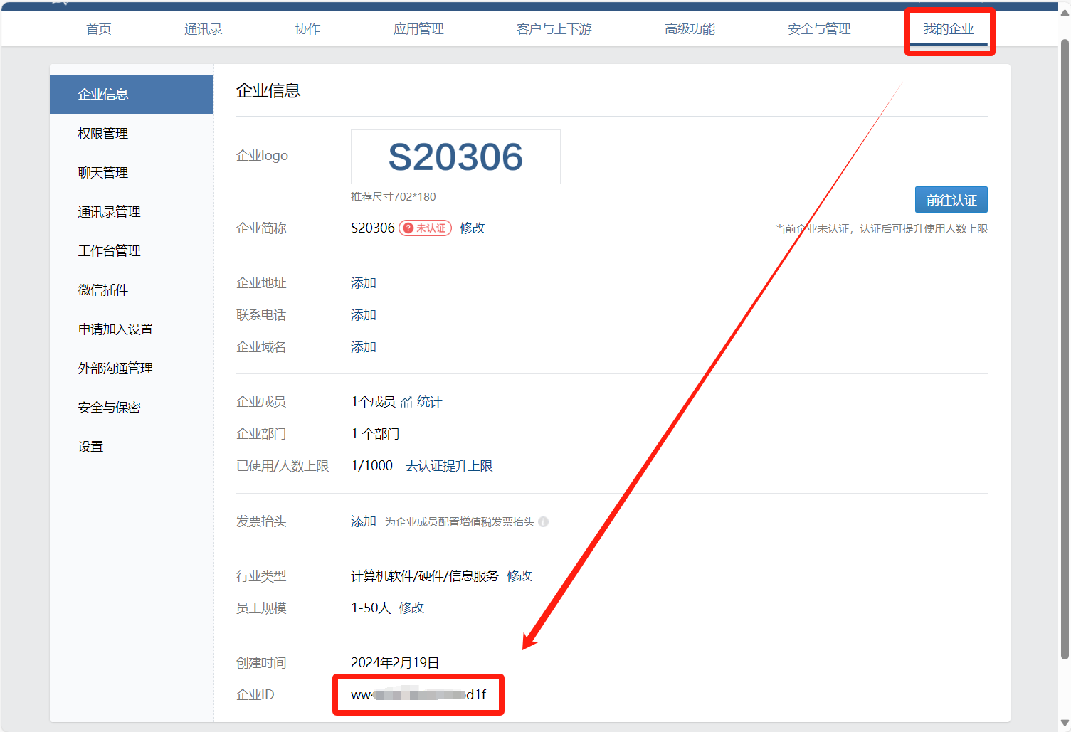Select the 安全与管理 tab

coord(818,29)
